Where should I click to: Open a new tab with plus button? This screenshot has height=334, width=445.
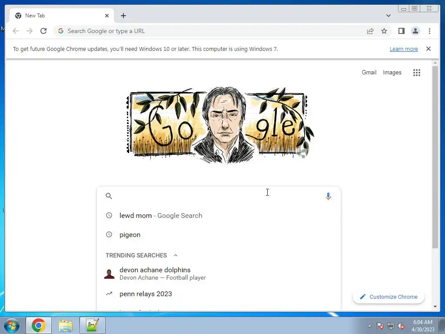123,16
